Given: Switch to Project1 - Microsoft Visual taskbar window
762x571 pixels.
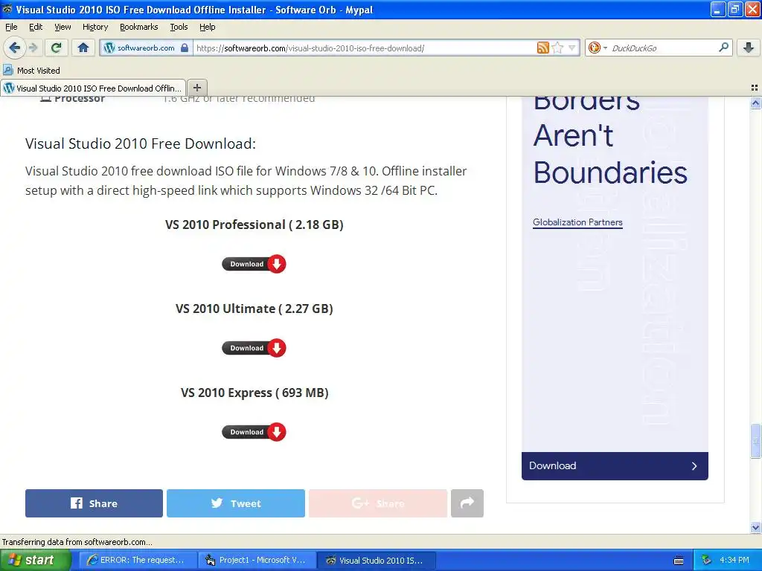Looking at the screenshot, I should [x=257, y=561].
